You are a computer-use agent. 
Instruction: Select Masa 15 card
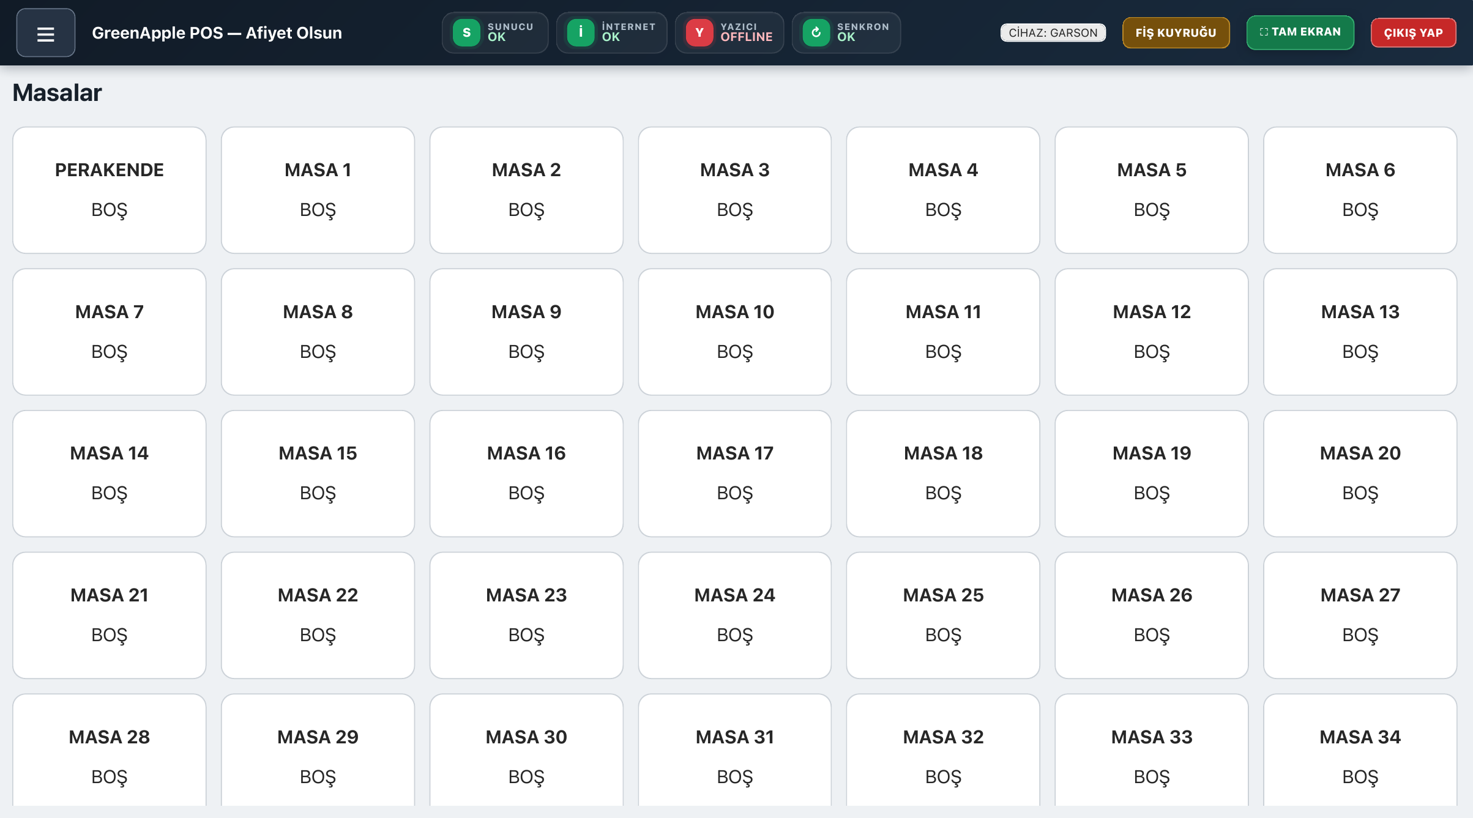click(x=318, y=474)
